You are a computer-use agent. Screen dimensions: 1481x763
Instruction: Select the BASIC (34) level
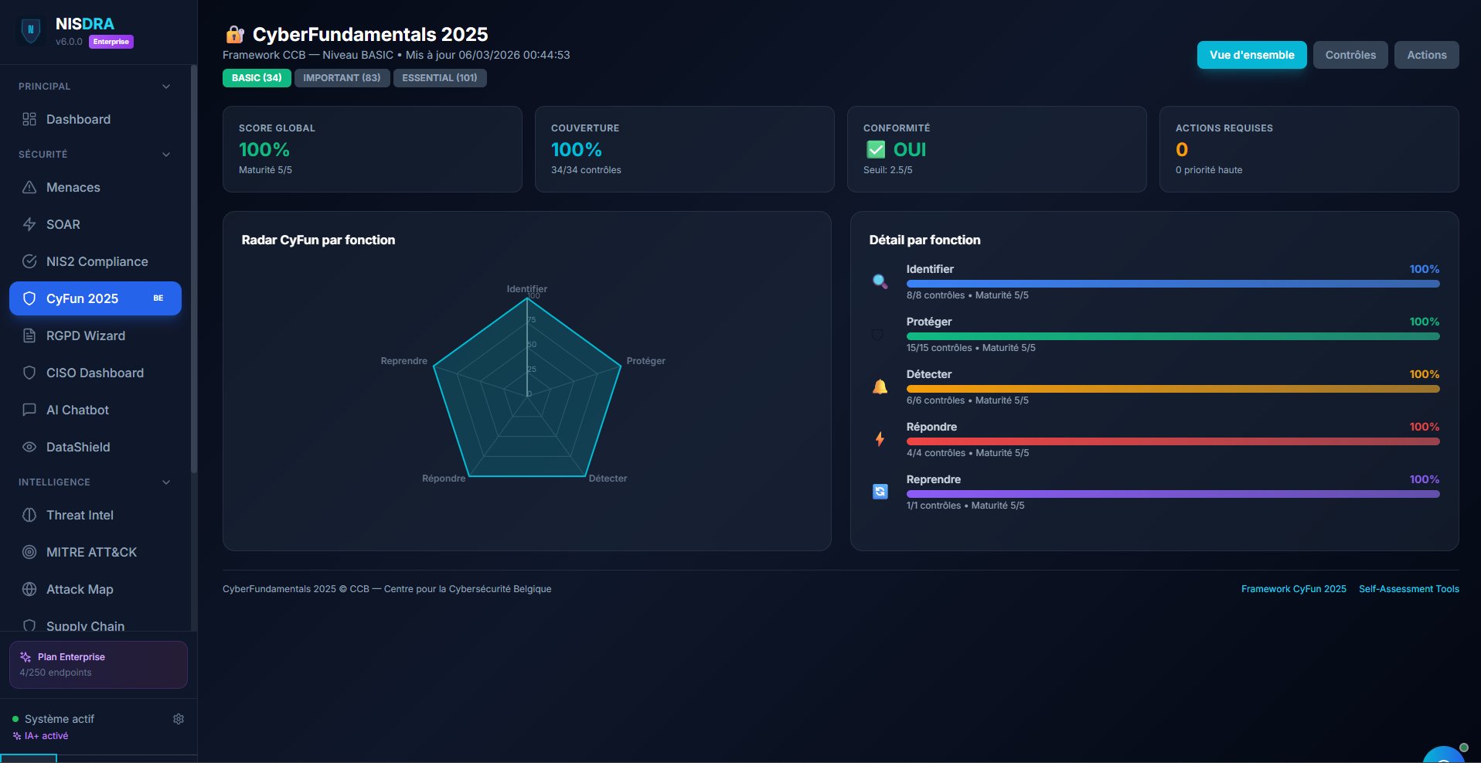[x=257, y=78]
